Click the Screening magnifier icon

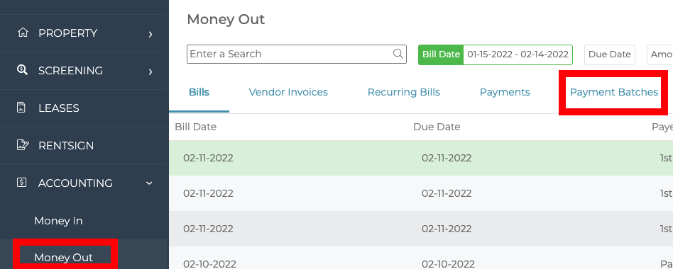[x=22, y=70]
